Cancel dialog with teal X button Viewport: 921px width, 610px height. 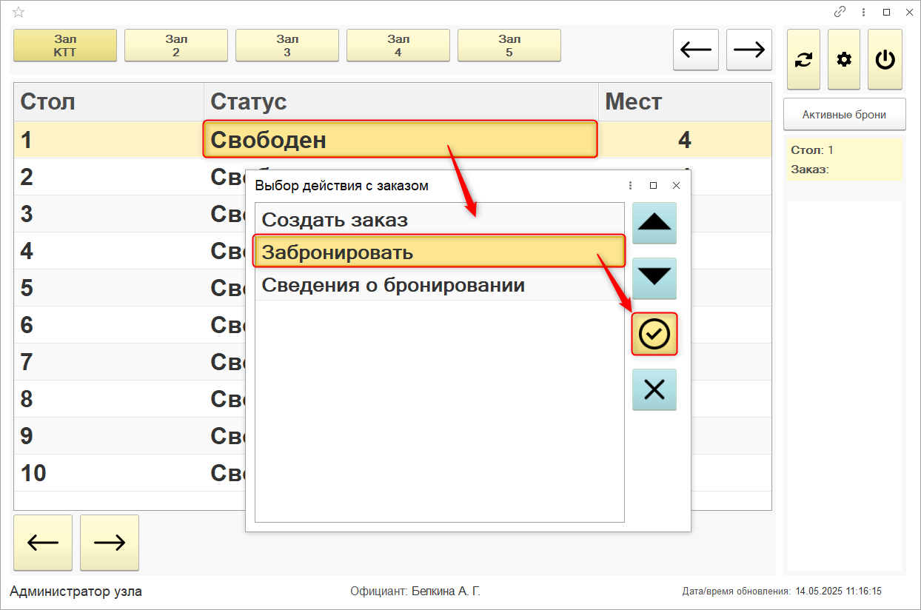654,389
